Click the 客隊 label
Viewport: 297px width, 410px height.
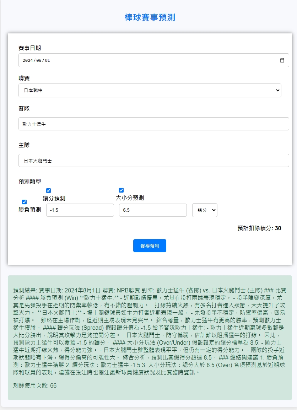click(24, 108)
